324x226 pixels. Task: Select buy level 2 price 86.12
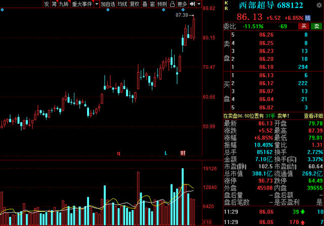pos(266,83)
